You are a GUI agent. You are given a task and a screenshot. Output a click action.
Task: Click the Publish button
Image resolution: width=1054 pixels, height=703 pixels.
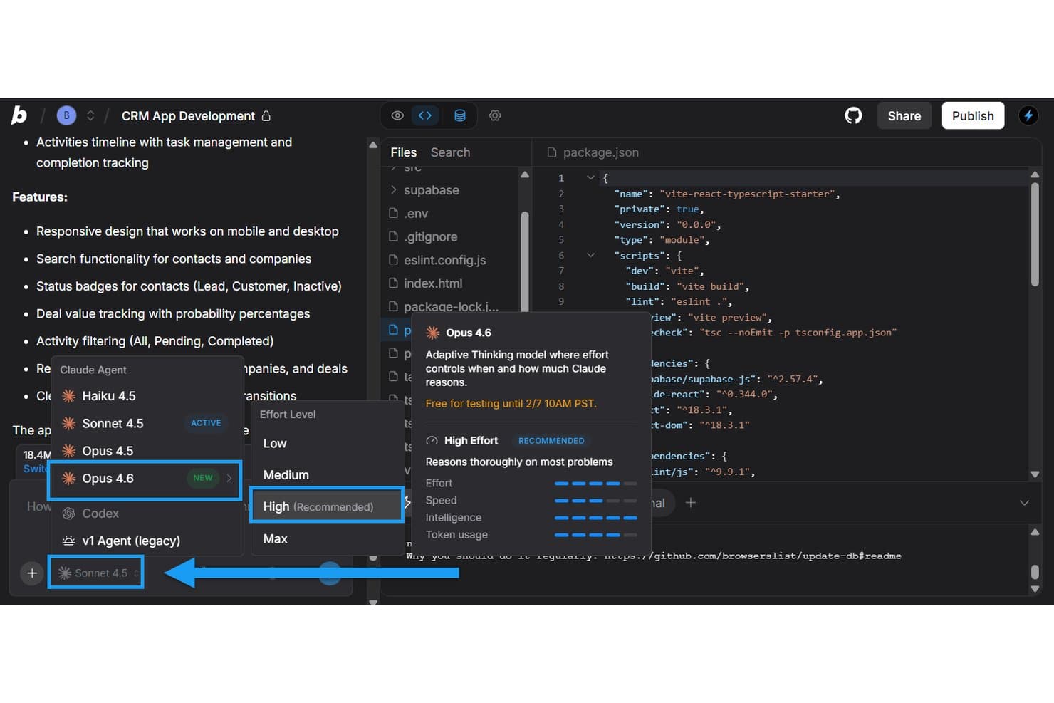coord(973,115)
